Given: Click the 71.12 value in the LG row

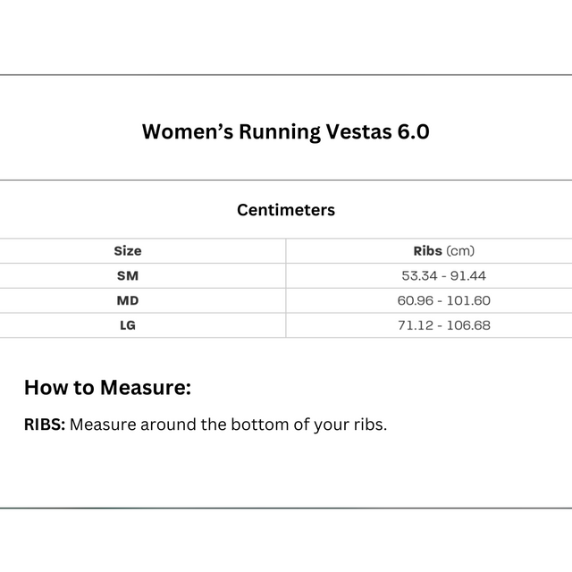Looking at the screenshot, I should 416,325.
